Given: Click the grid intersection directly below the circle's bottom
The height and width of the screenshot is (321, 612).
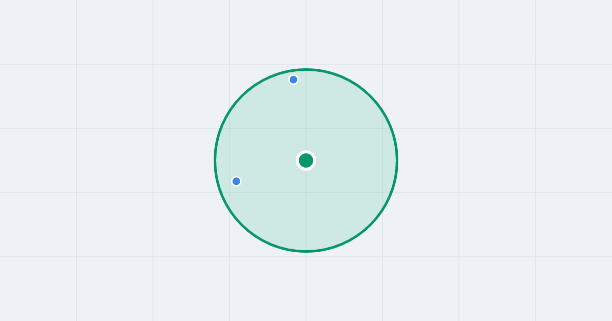Looking at the screenshot, I should pos(306,257).
